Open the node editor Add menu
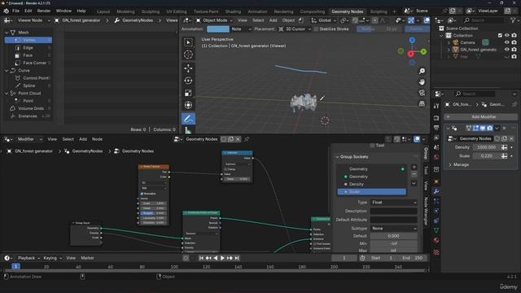Viewport: 521px width, 293px height. click(83, 139)
